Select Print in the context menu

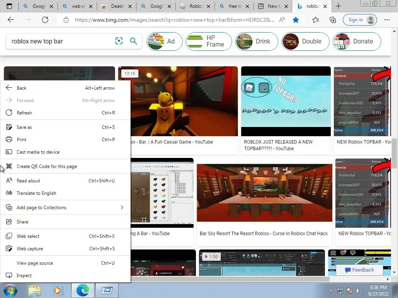(x=65, y=140)
